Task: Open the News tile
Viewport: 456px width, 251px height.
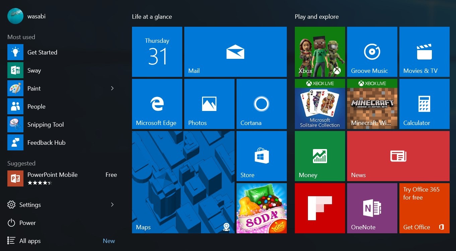Action: [398, 156]
